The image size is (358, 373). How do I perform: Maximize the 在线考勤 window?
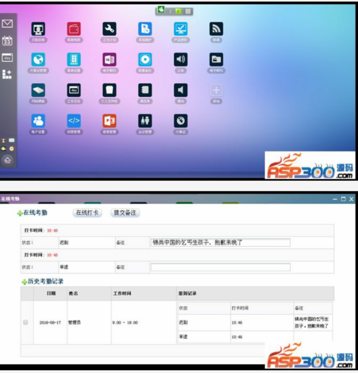click(x=343, y=199)
